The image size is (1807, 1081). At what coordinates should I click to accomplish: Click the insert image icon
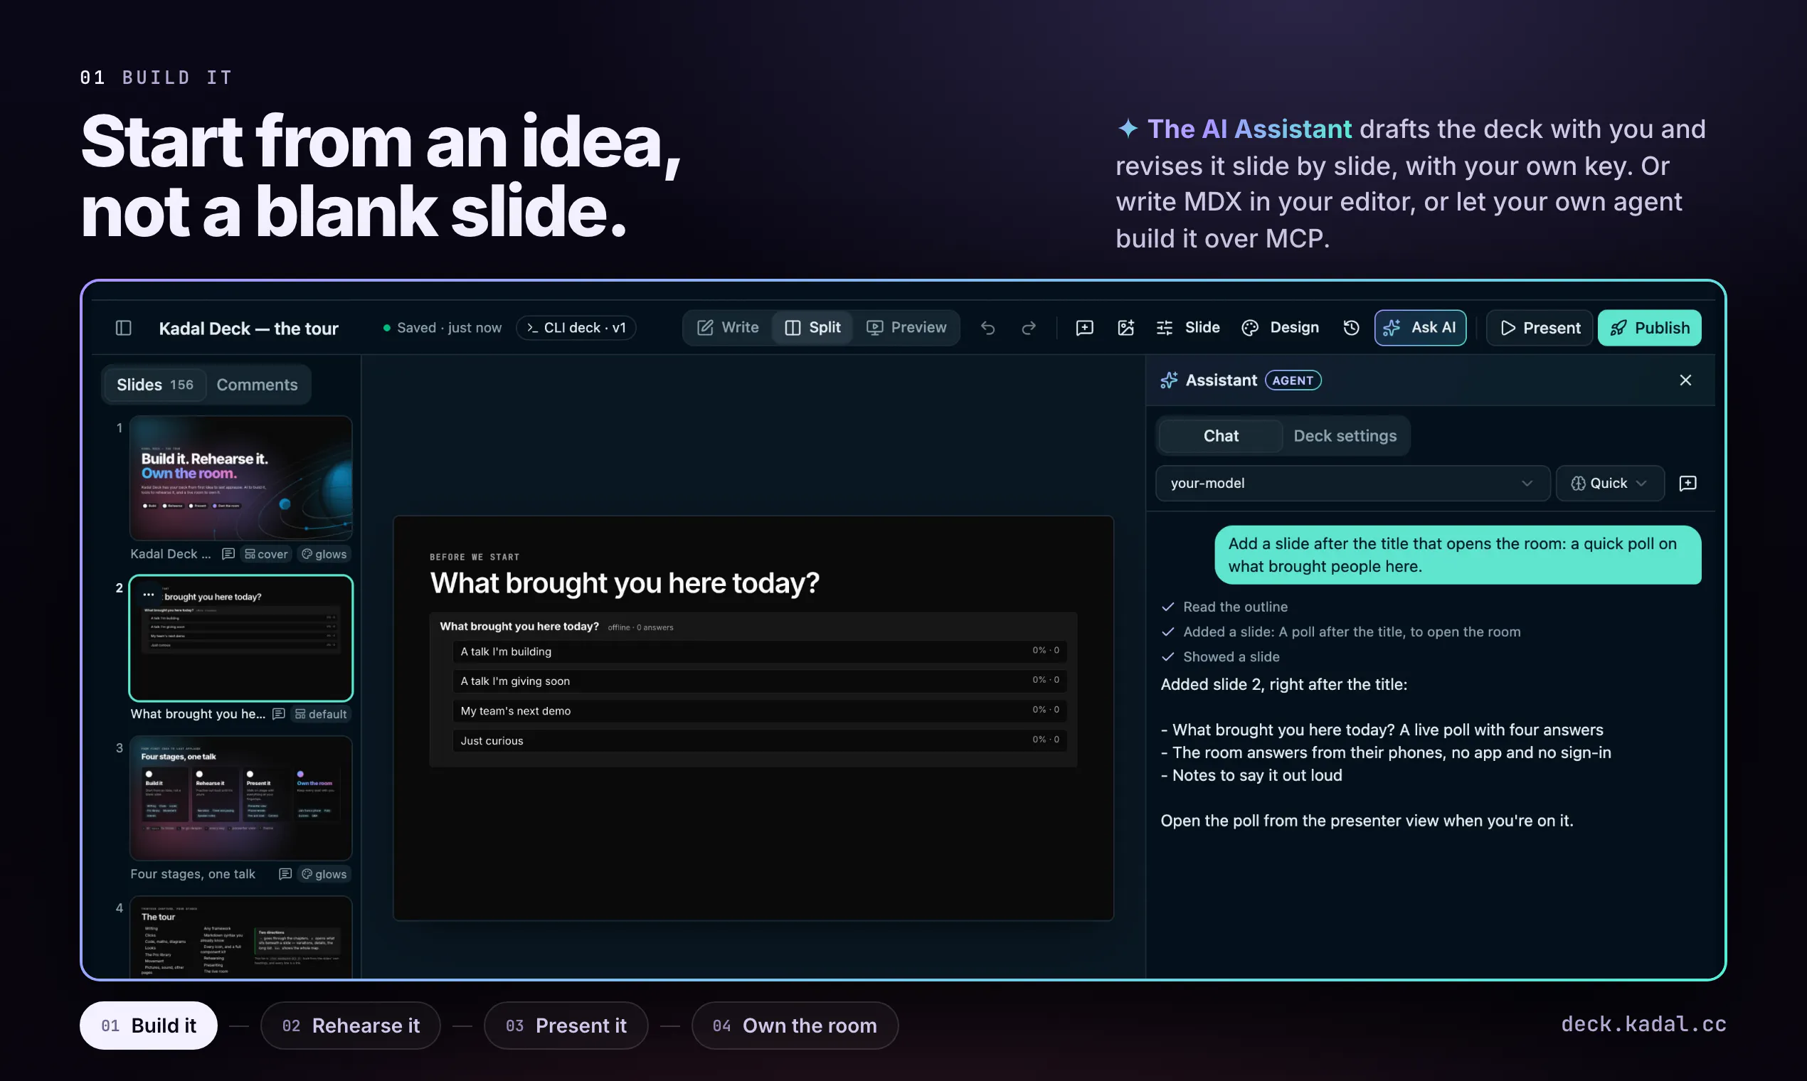click(x=1125, y=328)
